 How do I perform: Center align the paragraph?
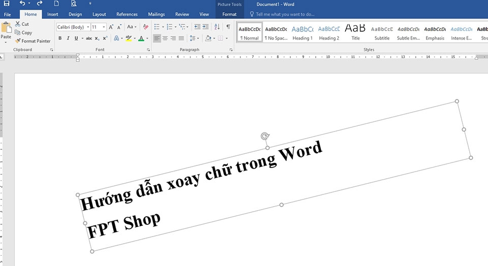165,38
